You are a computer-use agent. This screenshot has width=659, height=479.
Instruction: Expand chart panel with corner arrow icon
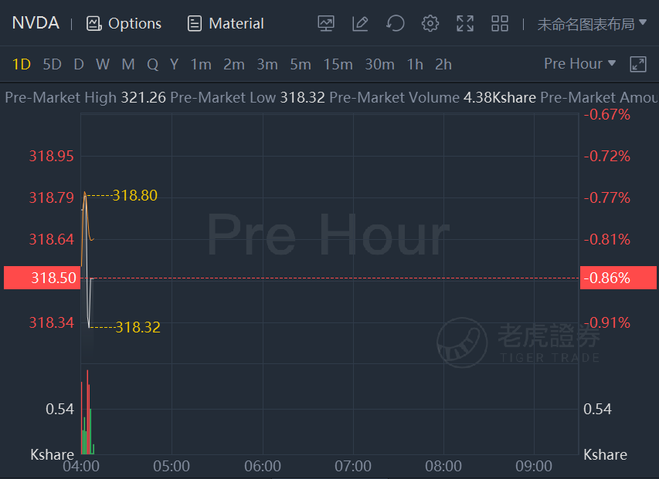638,64
